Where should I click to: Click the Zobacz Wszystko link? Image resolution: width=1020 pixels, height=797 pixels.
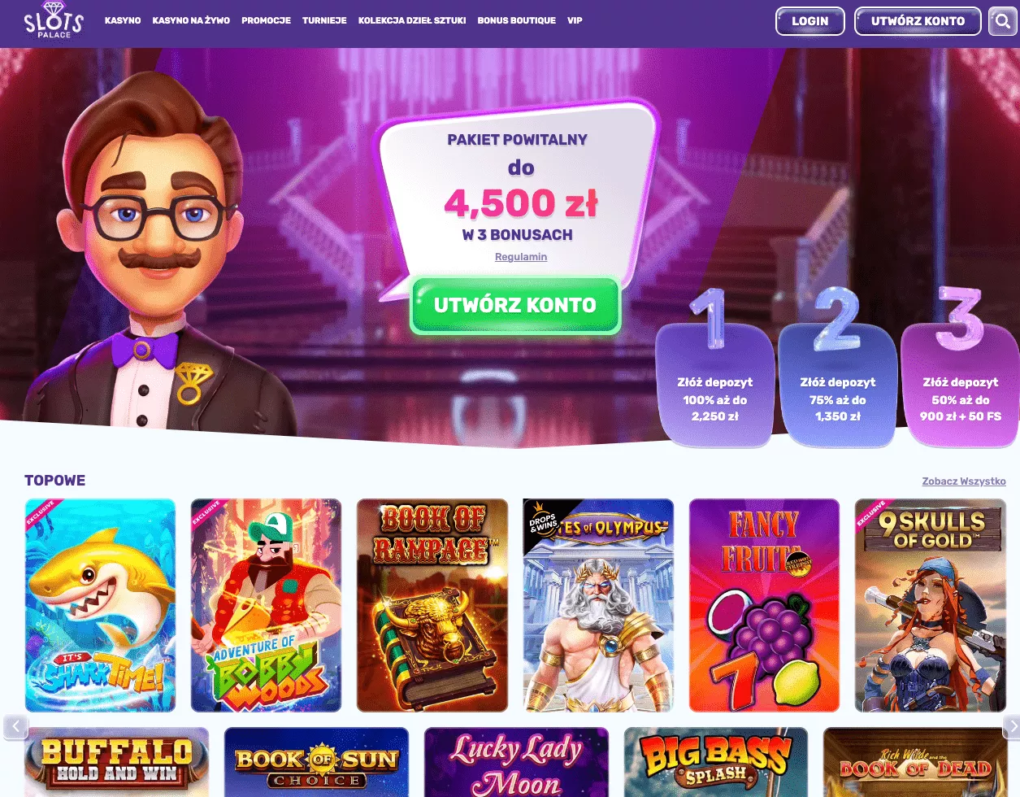pos(964,481)
